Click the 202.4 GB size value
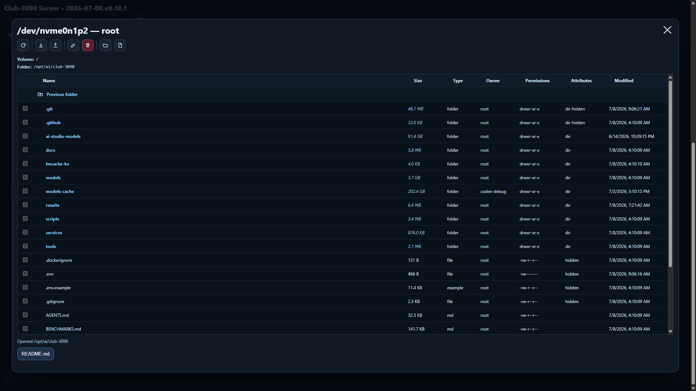Viewport: 696px width, 391px height. (416, 192)
